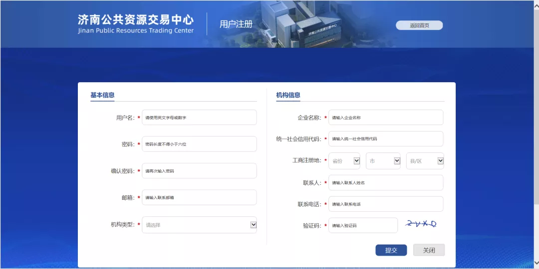
Task: Focus the 统一社会信用代码 input field
Action: 385,139
